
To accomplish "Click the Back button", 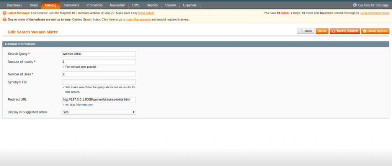I will pyautogui.click(x=306, y=31).
